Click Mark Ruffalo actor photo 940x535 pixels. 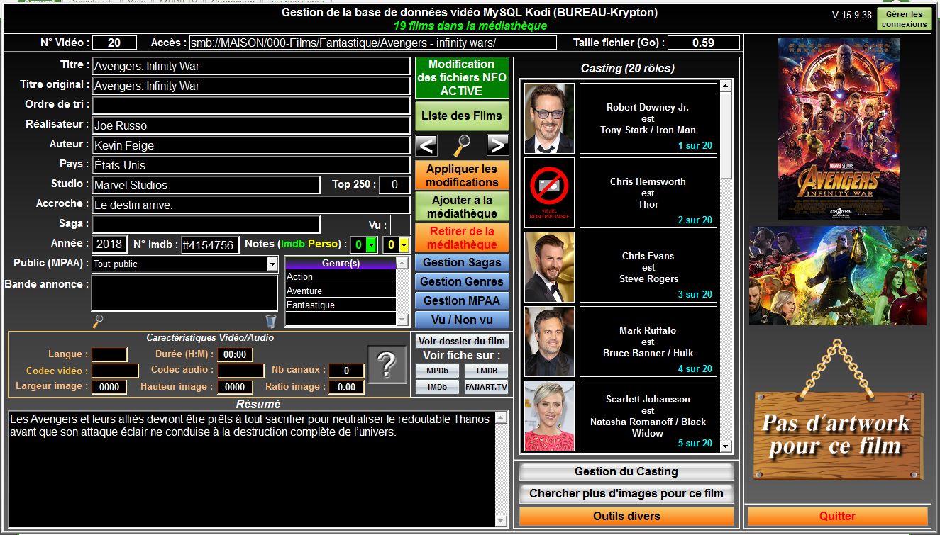[x=549, y=342]
